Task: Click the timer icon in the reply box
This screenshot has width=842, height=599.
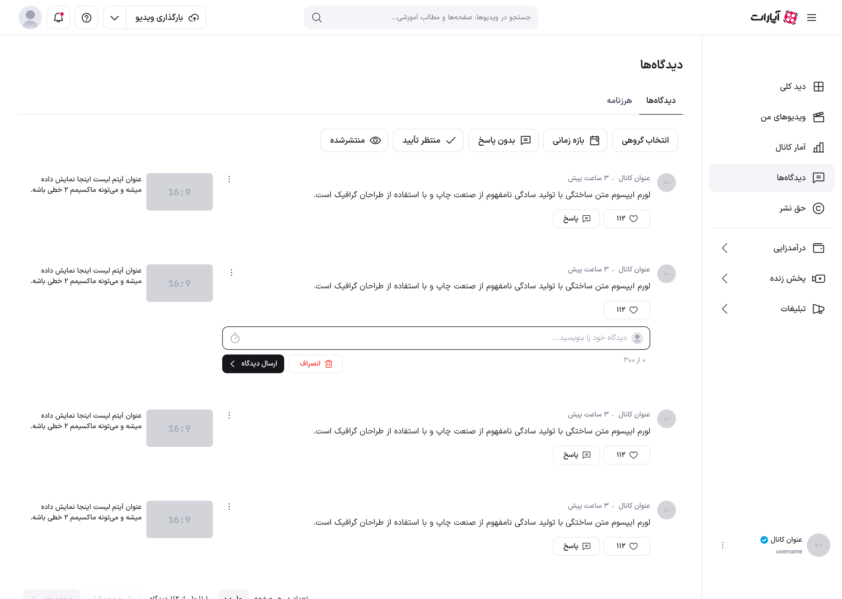Action: pyautogui.click(x=235, y=338)
